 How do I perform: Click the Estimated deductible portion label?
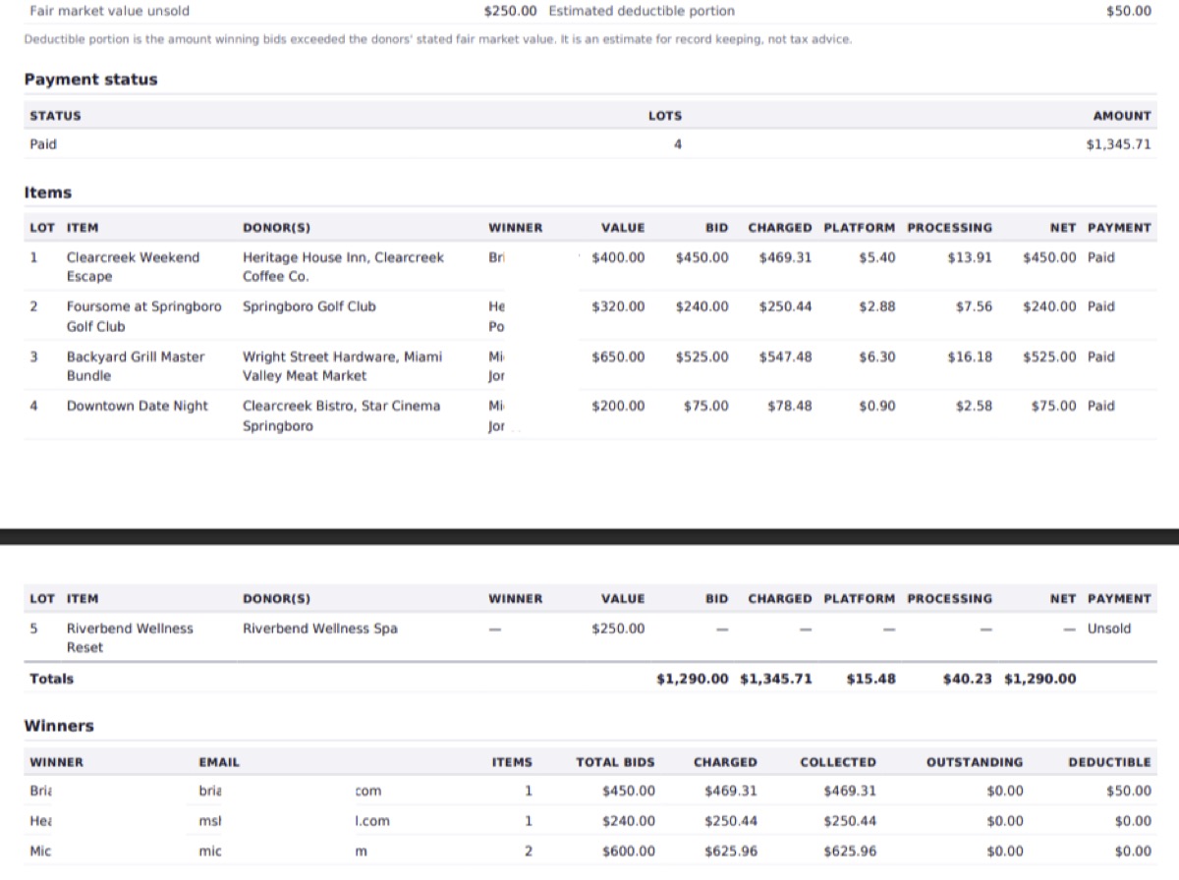click(642, 11)
